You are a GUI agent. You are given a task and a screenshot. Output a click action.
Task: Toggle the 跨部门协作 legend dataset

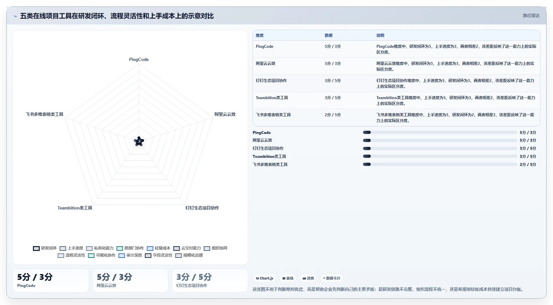point(130,248)
